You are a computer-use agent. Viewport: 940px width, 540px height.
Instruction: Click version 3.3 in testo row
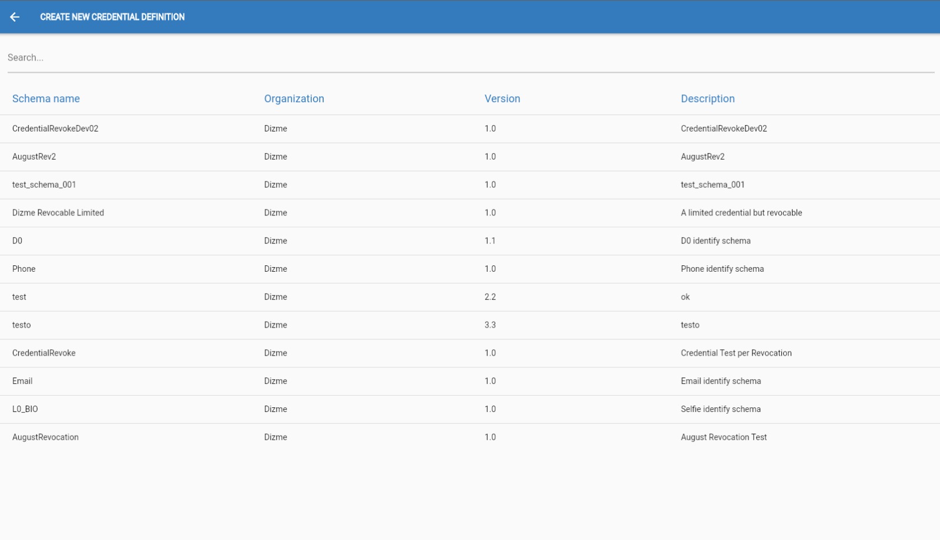pyautogui.click(x=490, y=325)
